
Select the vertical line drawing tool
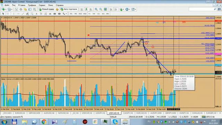pyautogui.click(x=14, y=14)
